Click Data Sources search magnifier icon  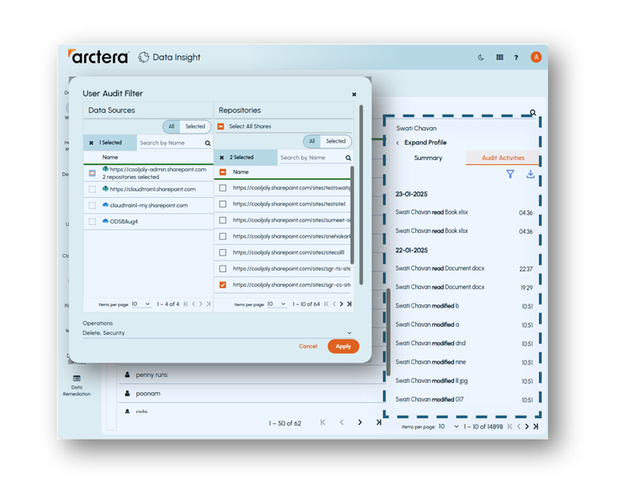click(208, 144)
